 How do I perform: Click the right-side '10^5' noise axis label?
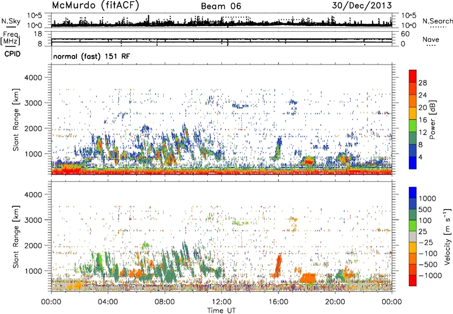click(408, 15)
